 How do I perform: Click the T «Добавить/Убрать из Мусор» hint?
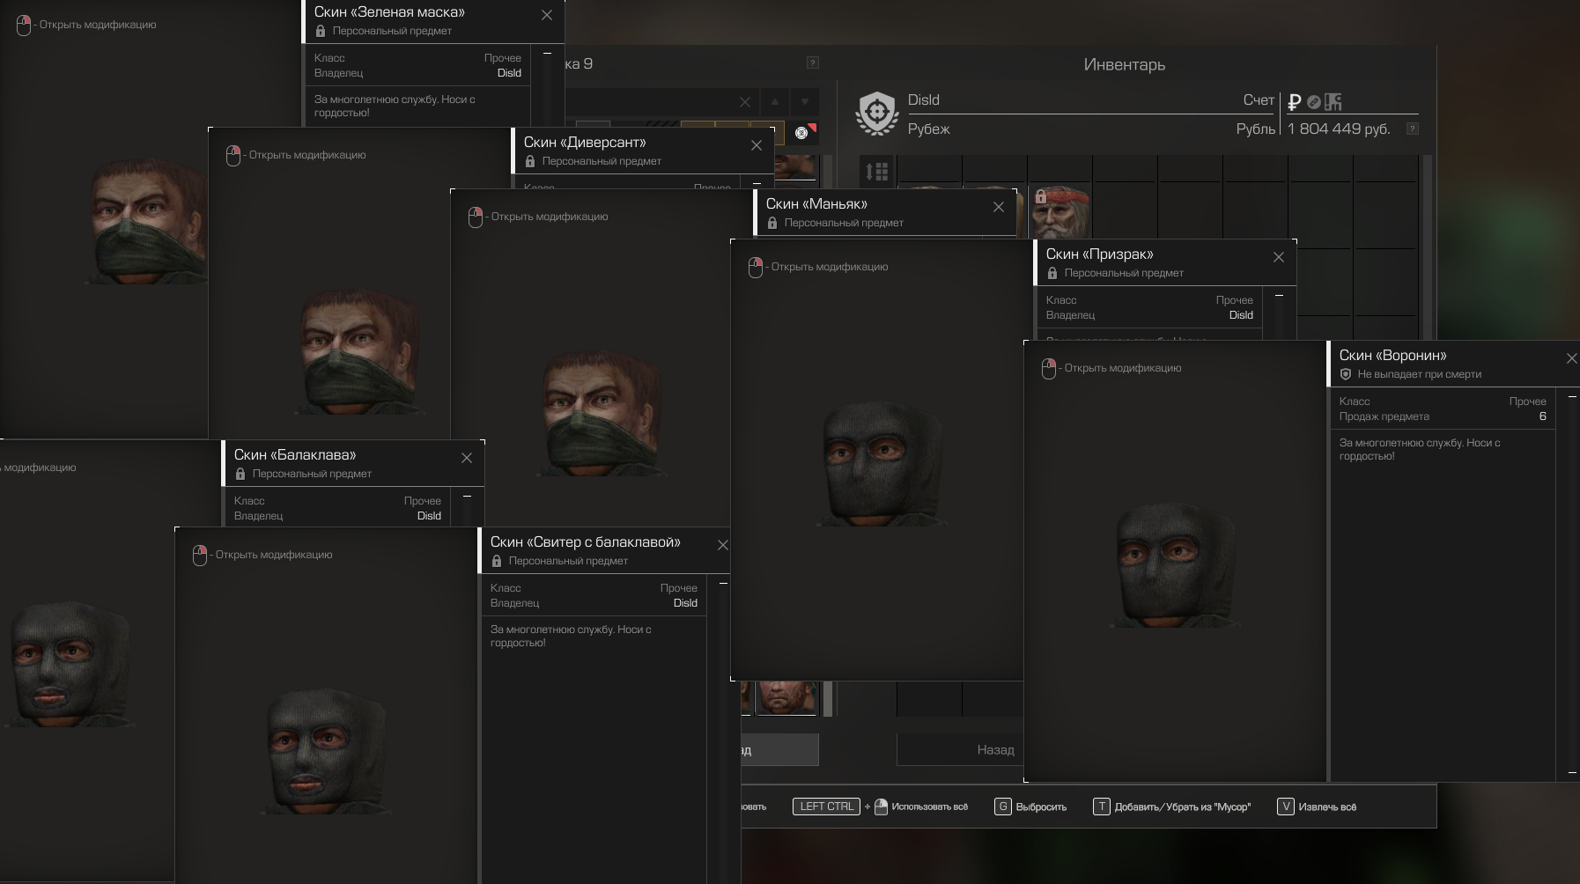click(1172, 807)
